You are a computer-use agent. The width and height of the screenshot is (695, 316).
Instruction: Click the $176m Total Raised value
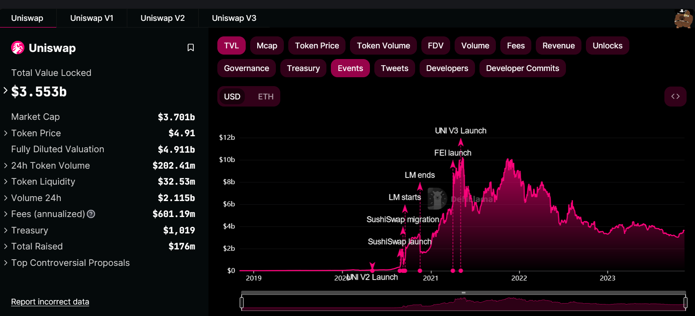pyautogui.click(x=182, y=247)
